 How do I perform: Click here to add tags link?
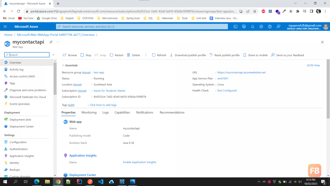coord(103,105)
